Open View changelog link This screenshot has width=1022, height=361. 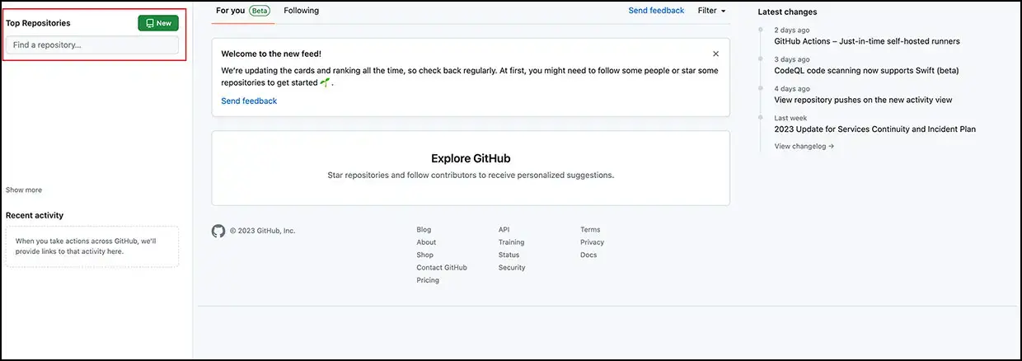click(x=804, y=146)
